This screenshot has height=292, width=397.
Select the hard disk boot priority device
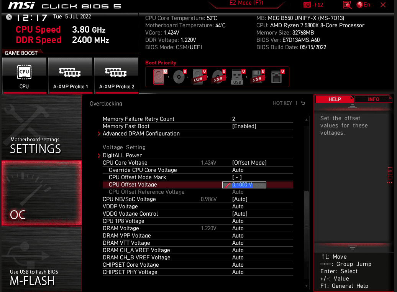159,77
